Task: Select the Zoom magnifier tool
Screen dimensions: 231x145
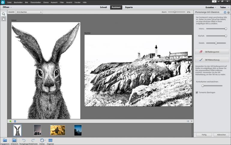Action: click(x=4, y=14)
